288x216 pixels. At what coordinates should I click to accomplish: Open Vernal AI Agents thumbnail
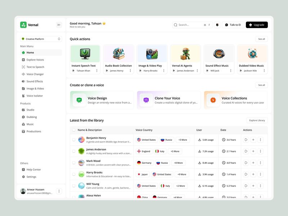click(x=185, y=54)
